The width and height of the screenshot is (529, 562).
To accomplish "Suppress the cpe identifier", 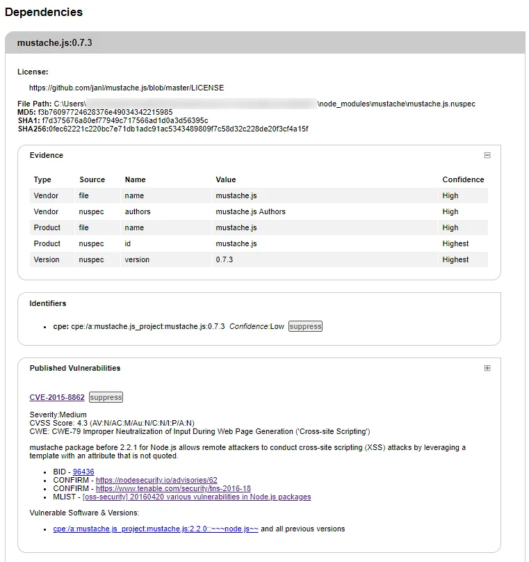I will click(305, 326).
